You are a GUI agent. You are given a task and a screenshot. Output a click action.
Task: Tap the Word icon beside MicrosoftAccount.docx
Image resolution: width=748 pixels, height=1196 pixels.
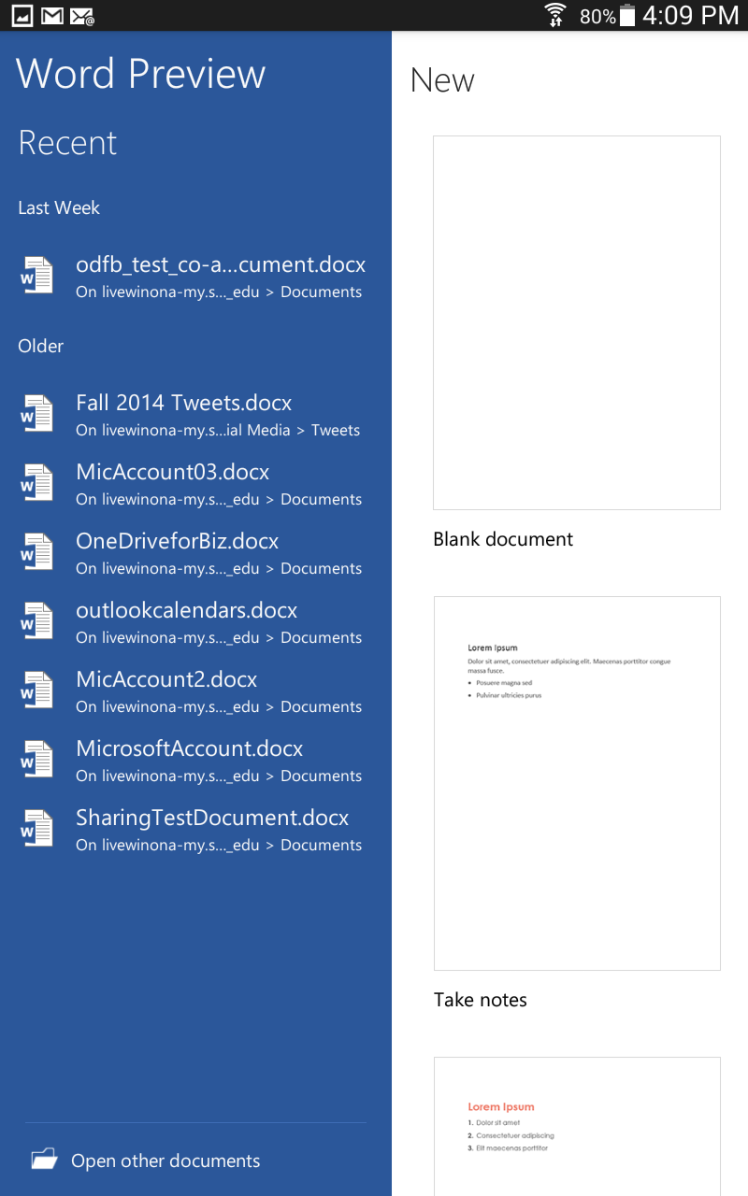pos(37,760)
